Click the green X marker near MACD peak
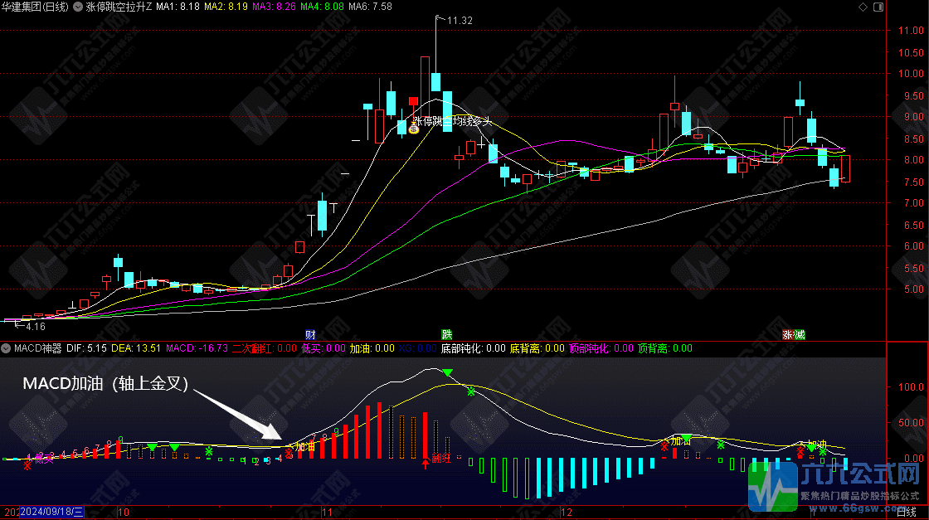 [x=471, y=391]
